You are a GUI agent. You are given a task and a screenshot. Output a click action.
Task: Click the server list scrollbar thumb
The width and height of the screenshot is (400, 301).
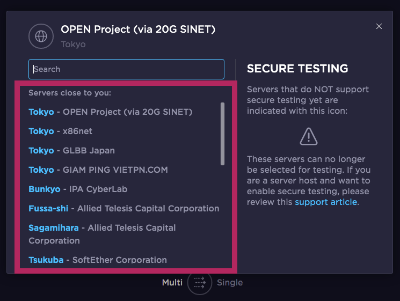tap(222, 134)
